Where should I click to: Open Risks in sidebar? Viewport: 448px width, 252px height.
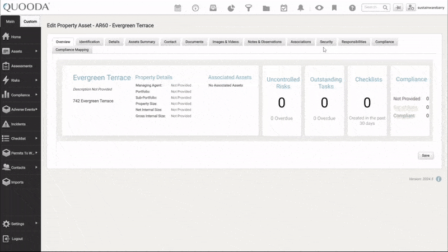[x=16, y=80]
